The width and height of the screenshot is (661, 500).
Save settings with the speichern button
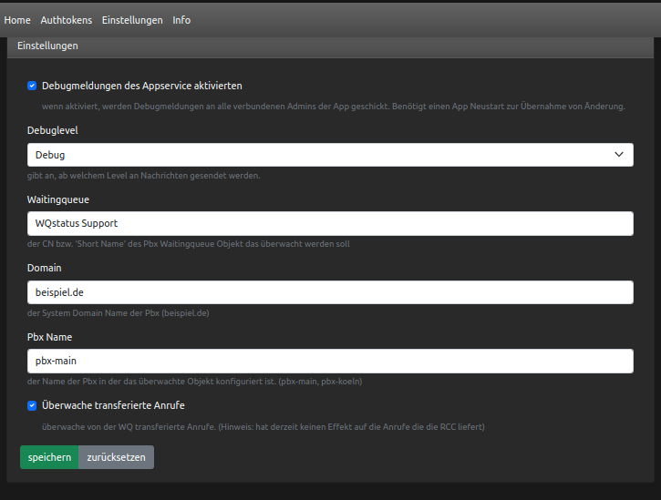click(49, 457)
